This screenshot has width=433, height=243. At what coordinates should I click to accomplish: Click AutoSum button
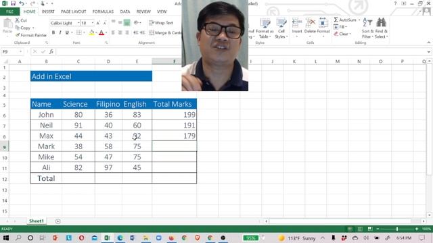click(x=345, y=20)
